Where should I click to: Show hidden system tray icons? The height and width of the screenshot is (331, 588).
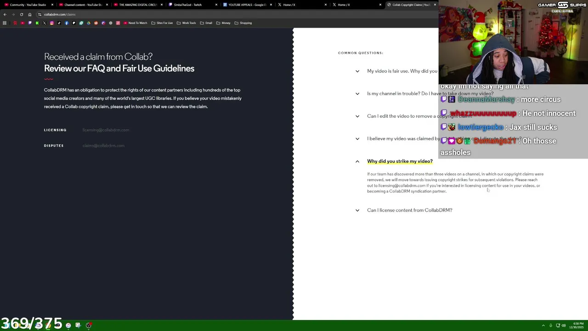[x=543, y=325]
